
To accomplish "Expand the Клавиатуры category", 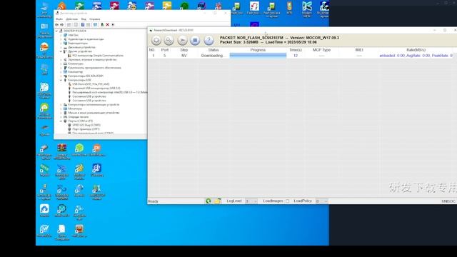I will 61,64.
